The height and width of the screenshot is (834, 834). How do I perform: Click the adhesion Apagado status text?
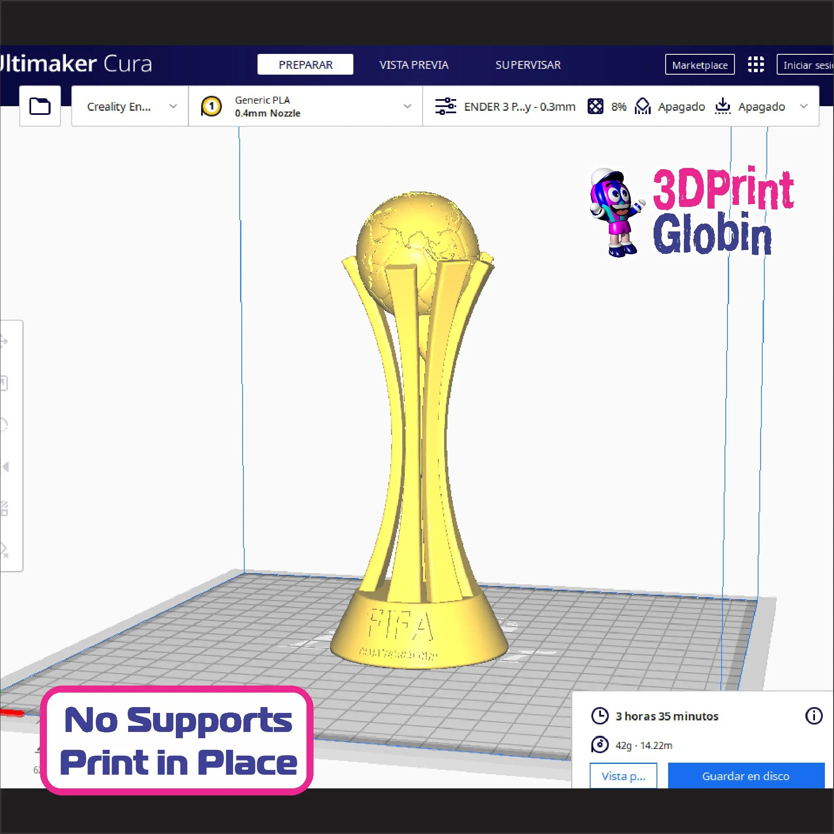coord(761,107)
